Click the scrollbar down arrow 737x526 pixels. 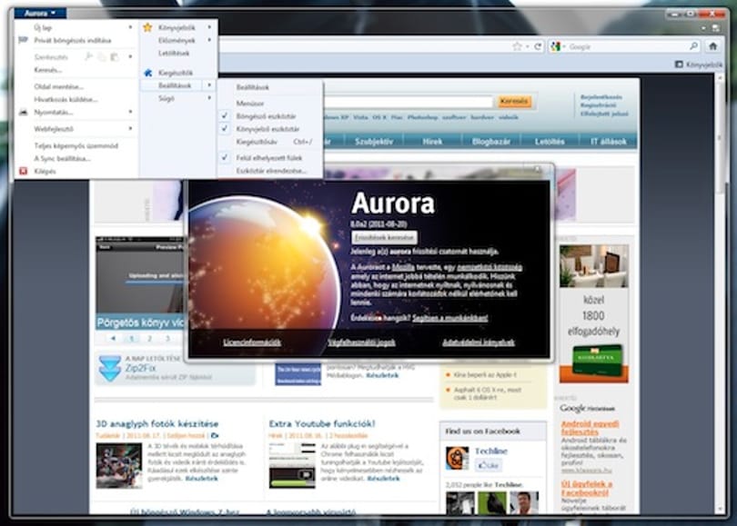click(719, 510)
